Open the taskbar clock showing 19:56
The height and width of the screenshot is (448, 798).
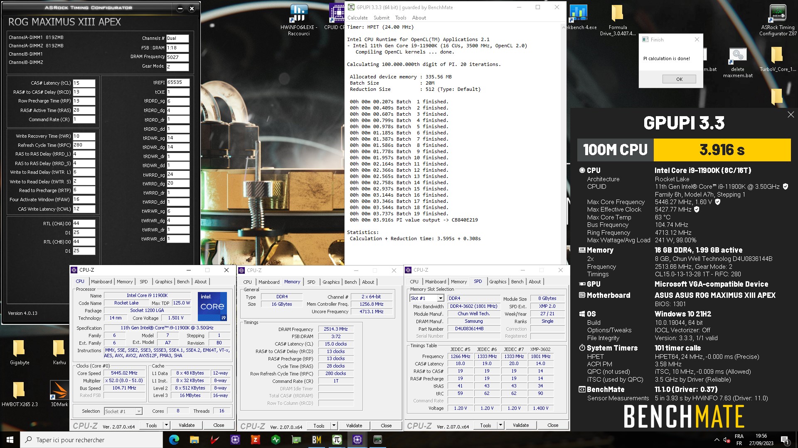pyautogui.click(x=761, y=440)
